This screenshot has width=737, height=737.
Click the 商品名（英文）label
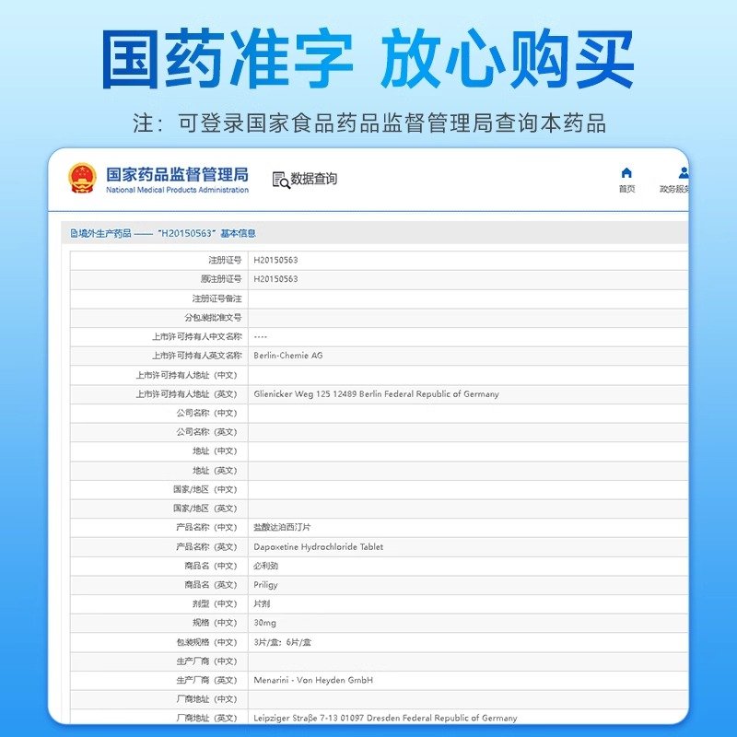click(x=211, y=585)
